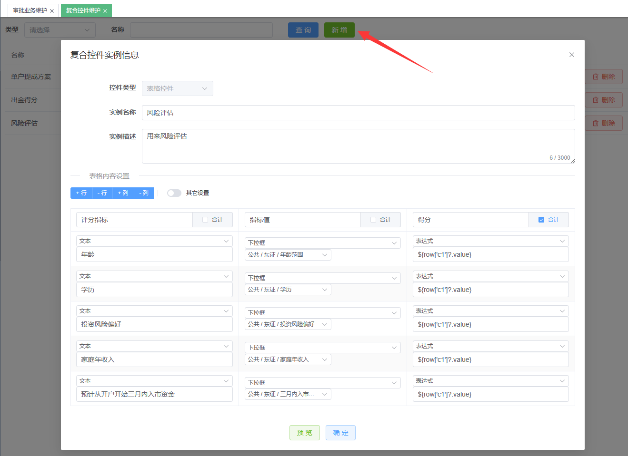
Task: Edit the 学历 text field
Action: 154,290
